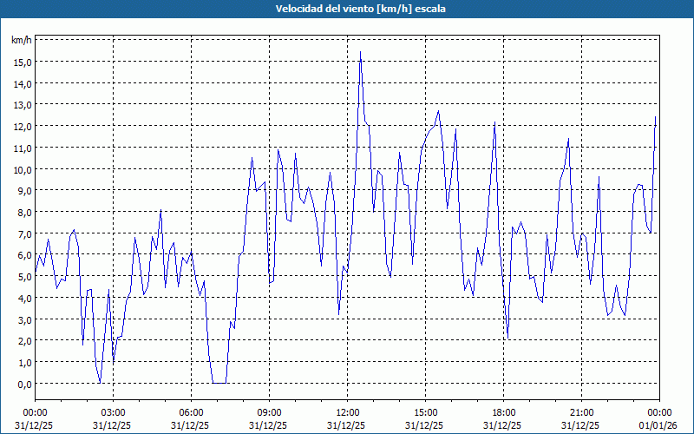Select the 3,0 y-axis label

pyautogui.click(x=24, y=319)
